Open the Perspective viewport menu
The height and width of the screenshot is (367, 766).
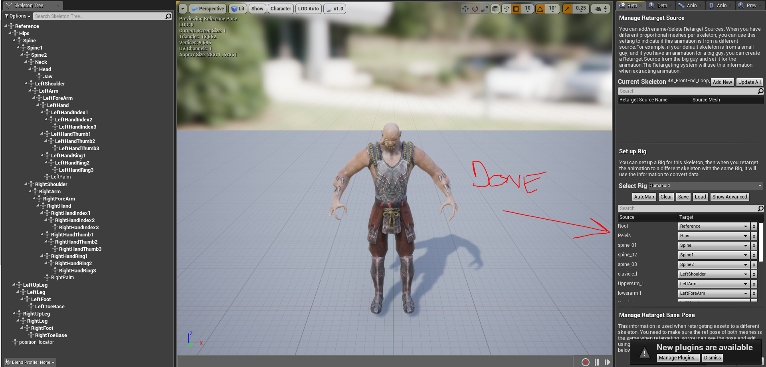pos(208,9)
